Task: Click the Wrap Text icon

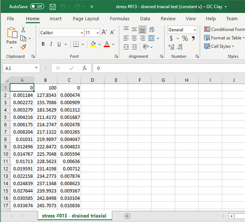Action: coord(151,30)
